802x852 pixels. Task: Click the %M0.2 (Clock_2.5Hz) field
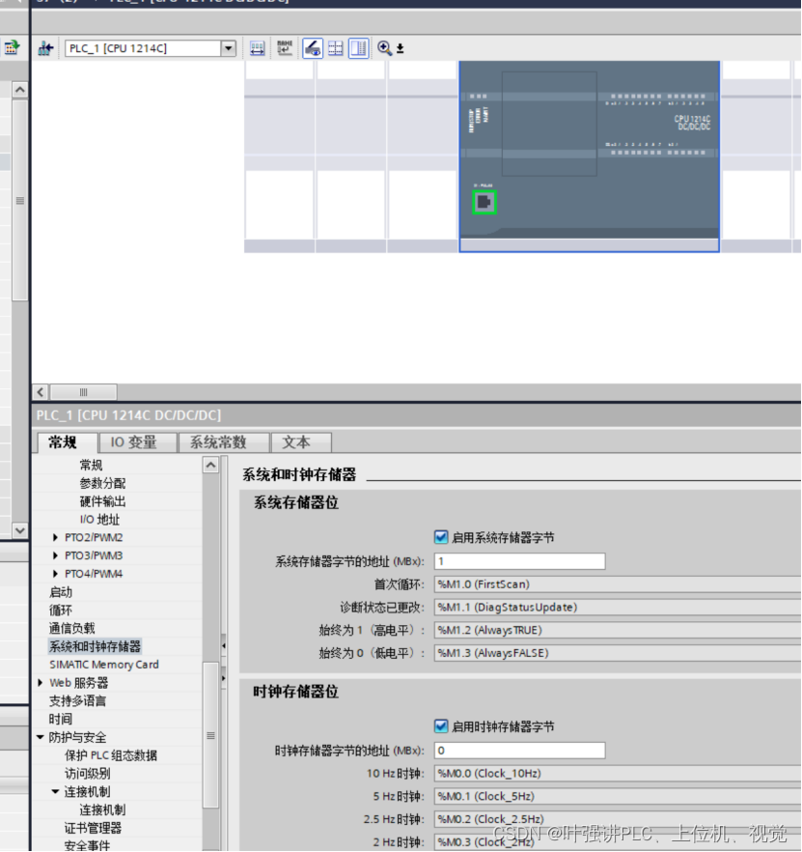(x=618, y=819)
